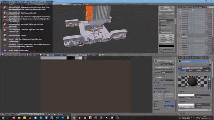Viewport: 214px width, 120px height.
Task: Select Circle.514 in the outliner
Action: tap(185, 14)
